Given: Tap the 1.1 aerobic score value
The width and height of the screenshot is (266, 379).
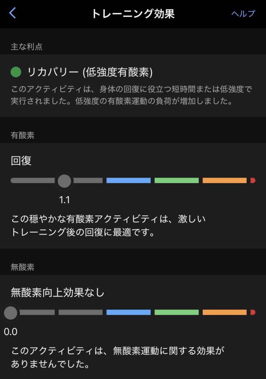Looking at the screenshot, I should 64,200.
